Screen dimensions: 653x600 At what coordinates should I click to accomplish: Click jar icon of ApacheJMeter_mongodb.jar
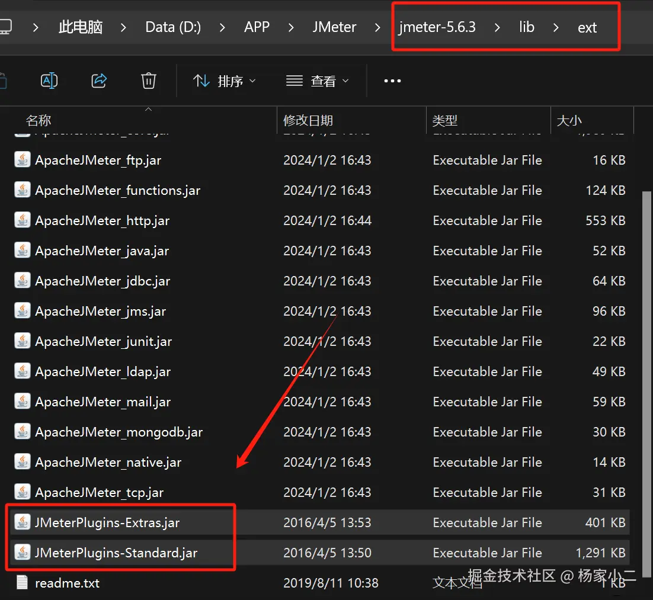pos(23,431)
